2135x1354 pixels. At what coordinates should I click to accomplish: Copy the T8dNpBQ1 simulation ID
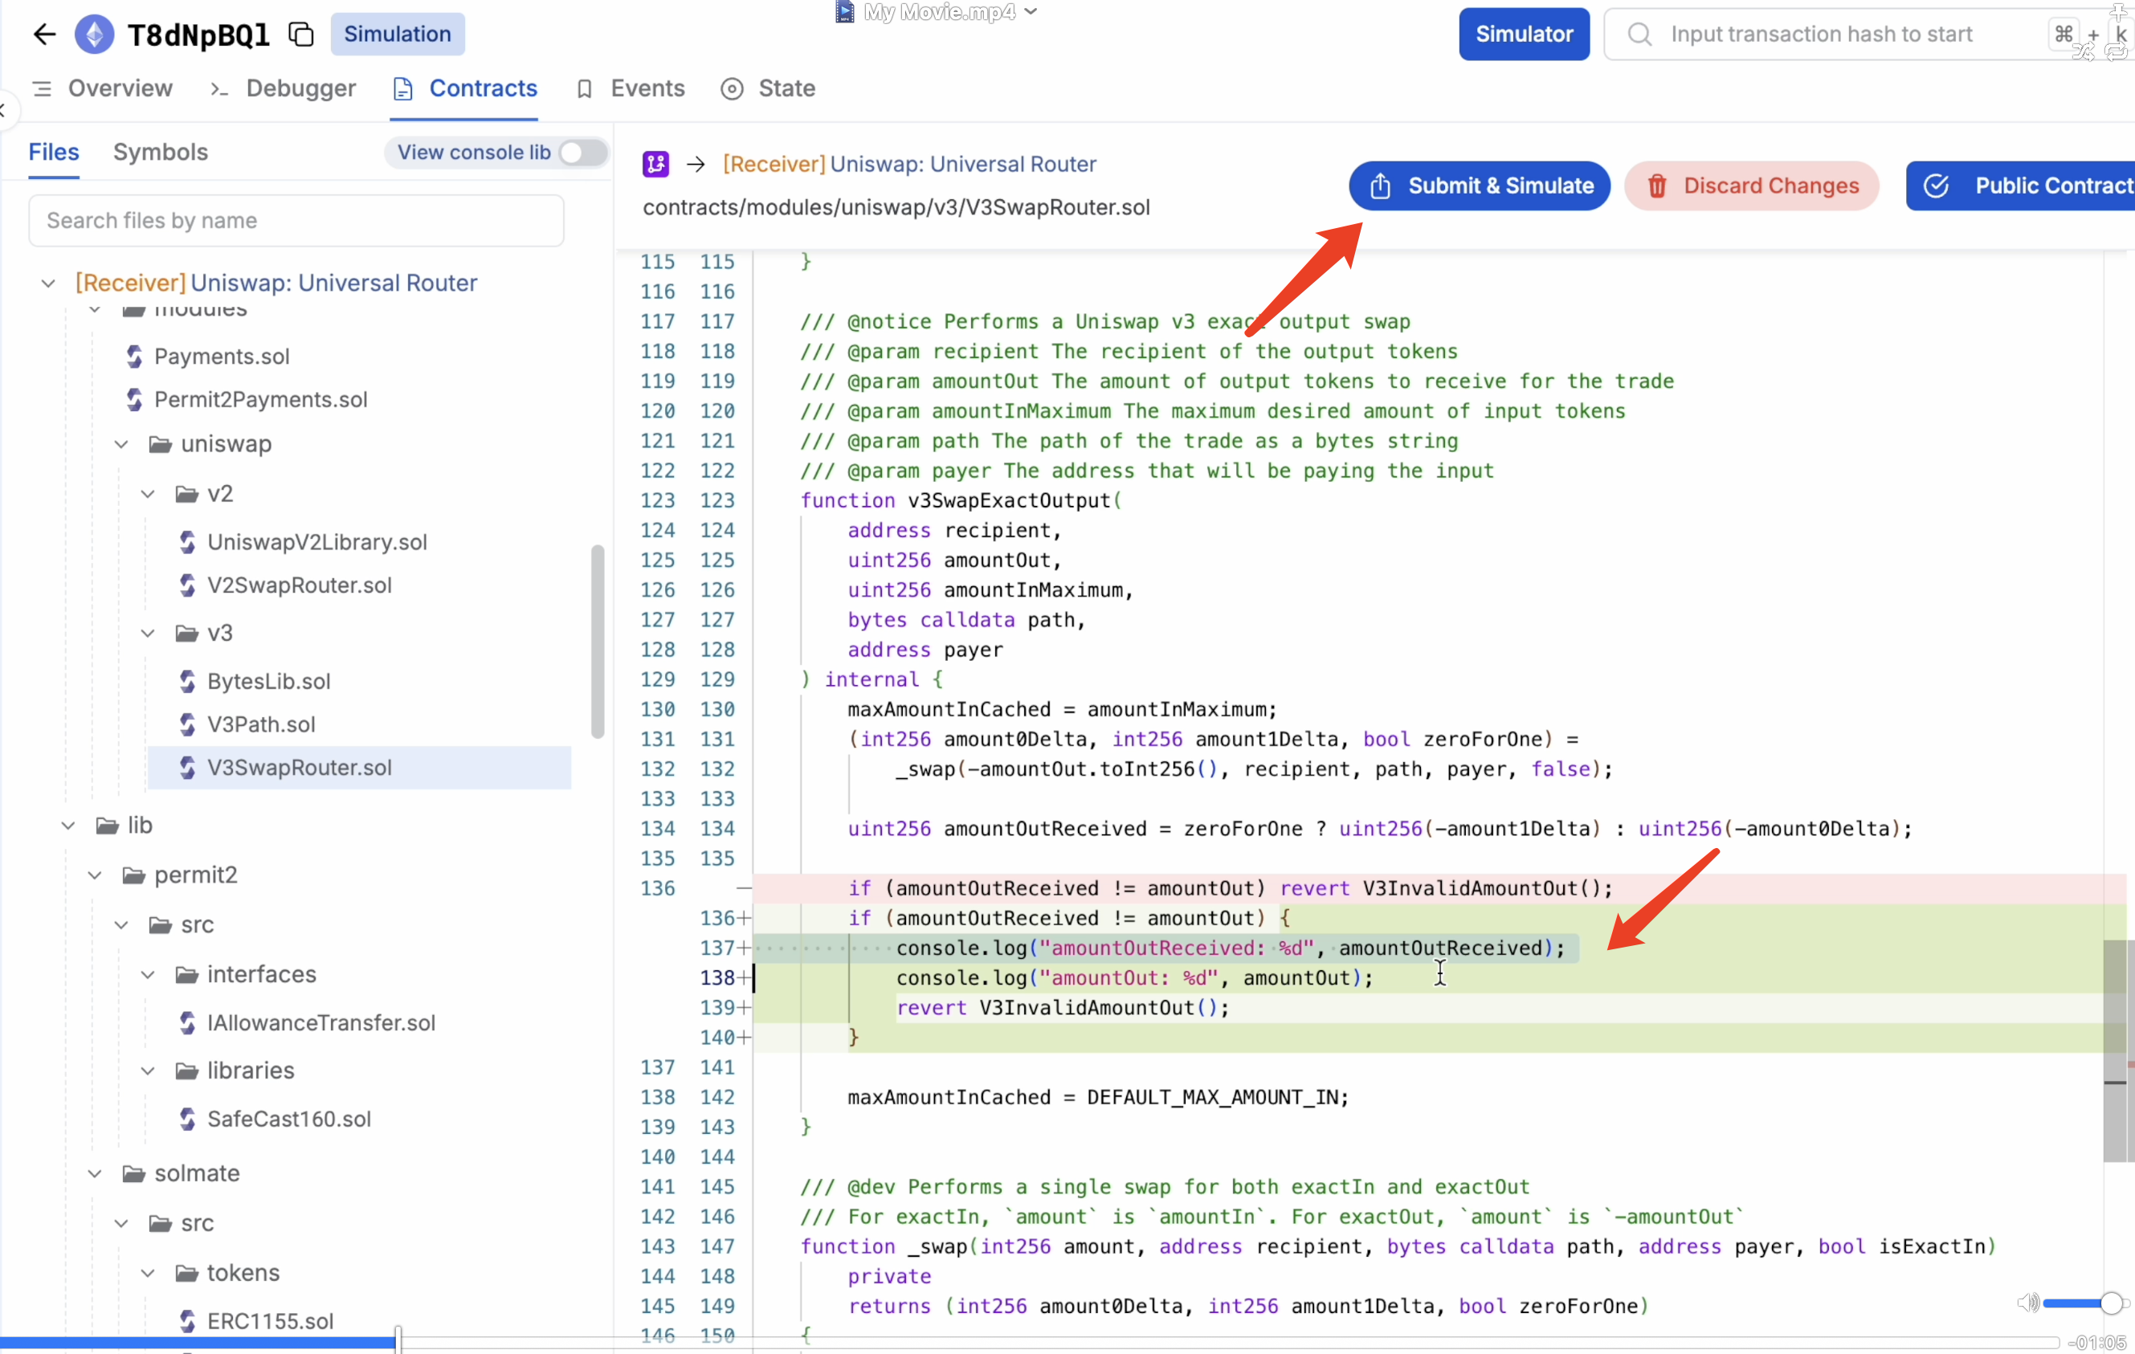pyautogui.click(x=301, y=35)
